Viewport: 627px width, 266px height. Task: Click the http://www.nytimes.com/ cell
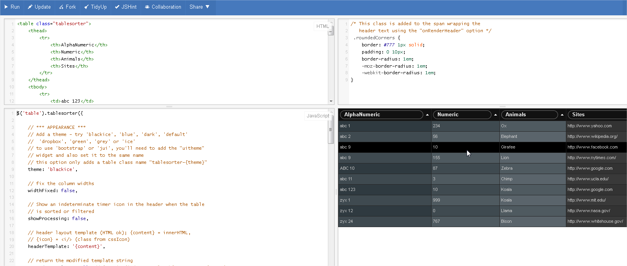[x=596, y=158]
